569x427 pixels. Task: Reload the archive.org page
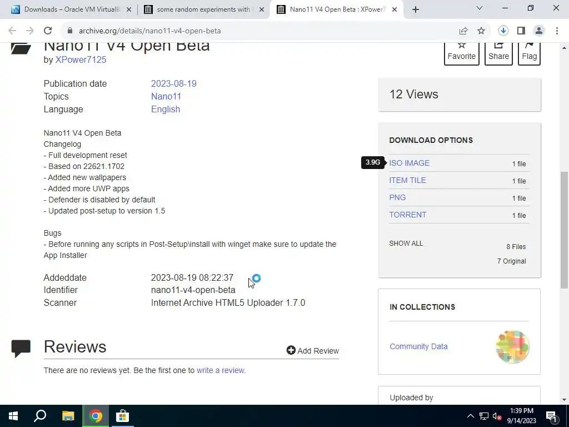48,31
